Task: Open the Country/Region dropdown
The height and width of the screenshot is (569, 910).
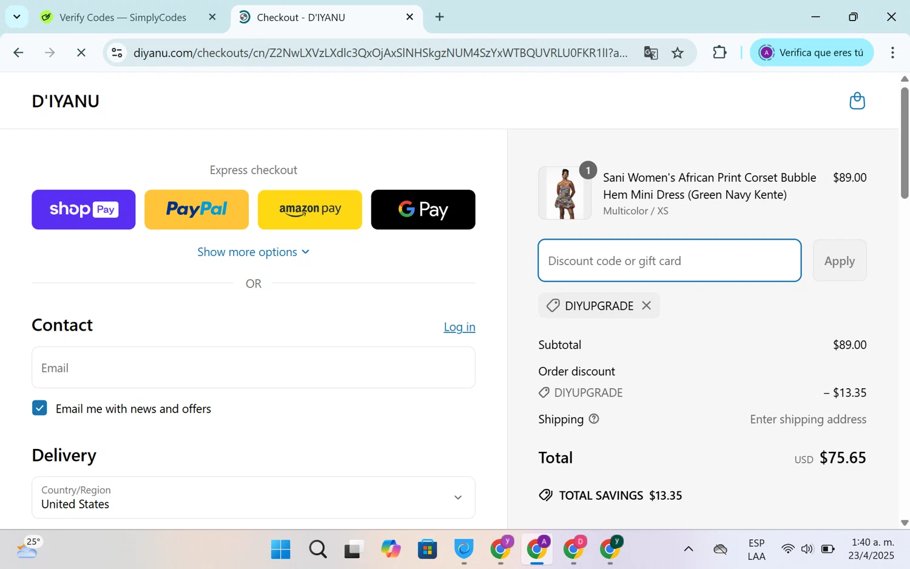Action: pyautogui.click(x=254, y=497)
